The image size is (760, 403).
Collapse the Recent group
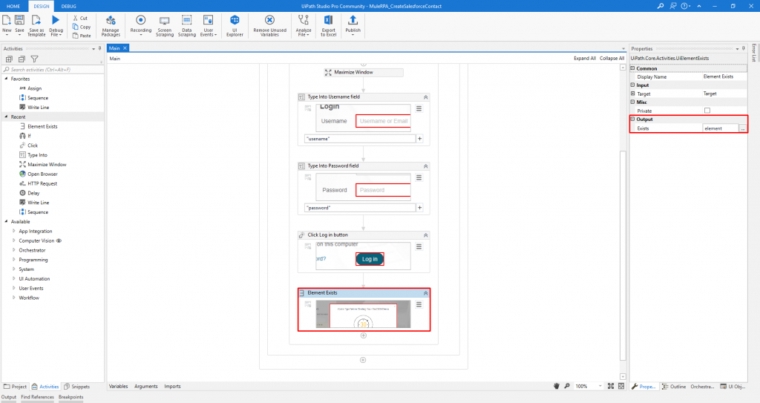[6, 117]
